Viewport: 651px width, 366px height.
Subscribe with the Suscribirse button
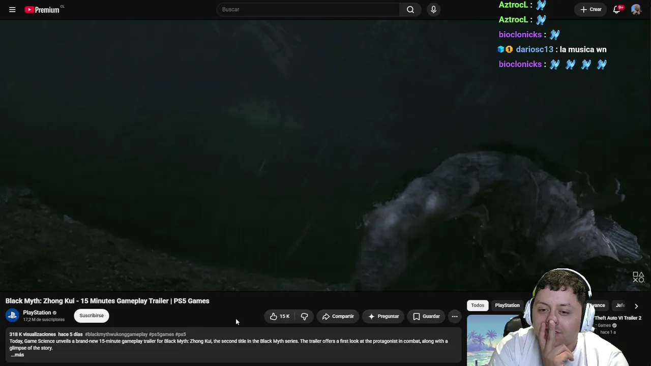(x=92, y=316)
